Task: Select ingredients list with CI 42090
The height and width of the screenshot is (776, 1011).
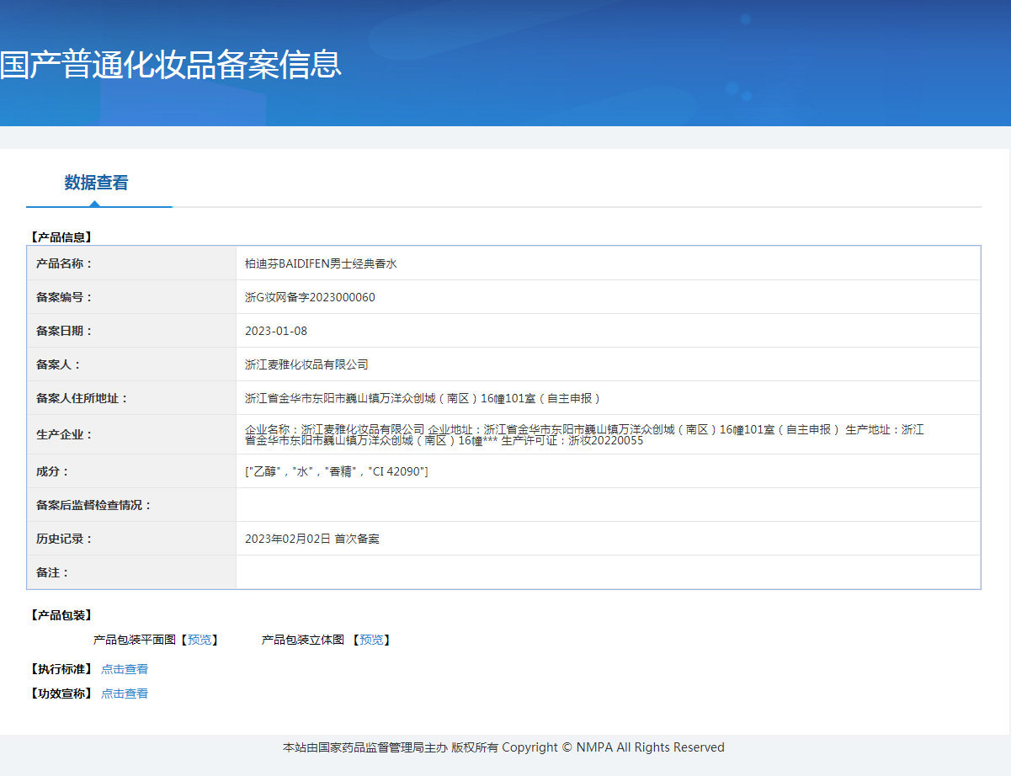Action: click(x=337, y=471)
